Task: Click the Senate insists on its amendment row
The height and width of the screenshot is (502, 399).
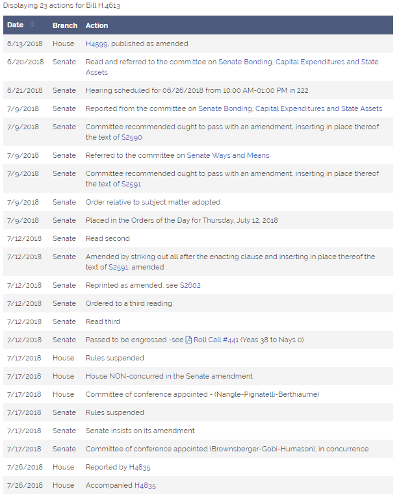Action: click(198, 431)
